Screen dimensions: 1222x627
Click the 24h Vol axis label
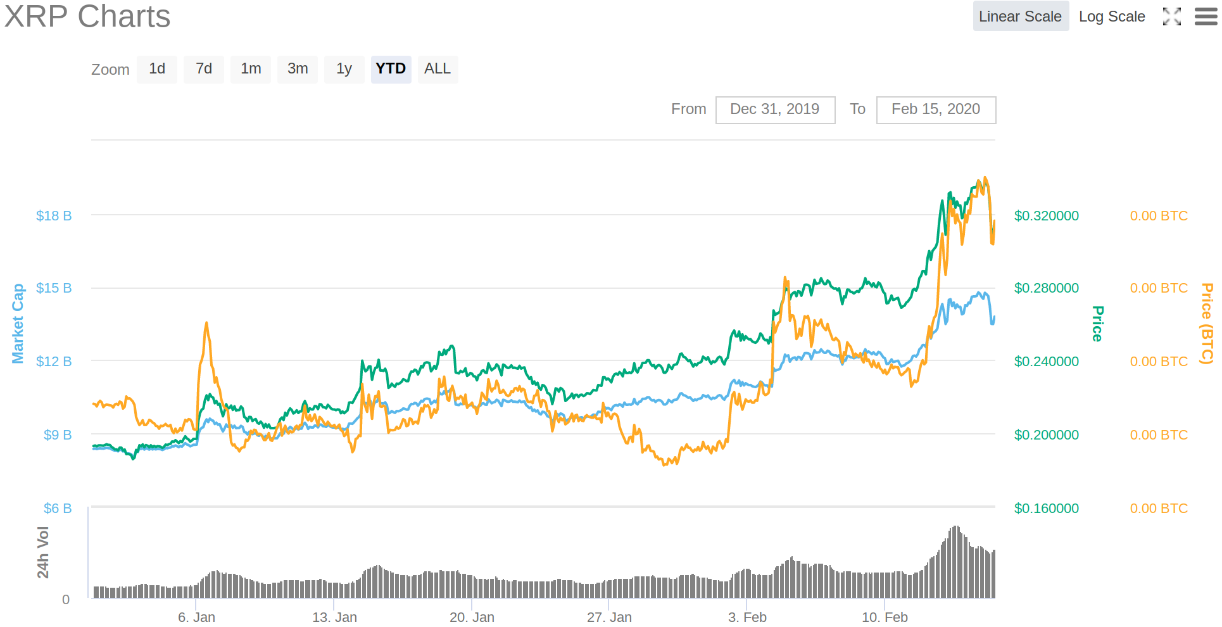point(43,552)
